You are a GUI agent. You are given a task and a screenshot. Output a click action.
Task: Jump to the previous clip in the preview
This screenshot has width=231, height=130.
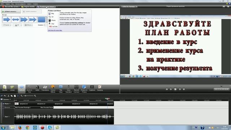167,89
